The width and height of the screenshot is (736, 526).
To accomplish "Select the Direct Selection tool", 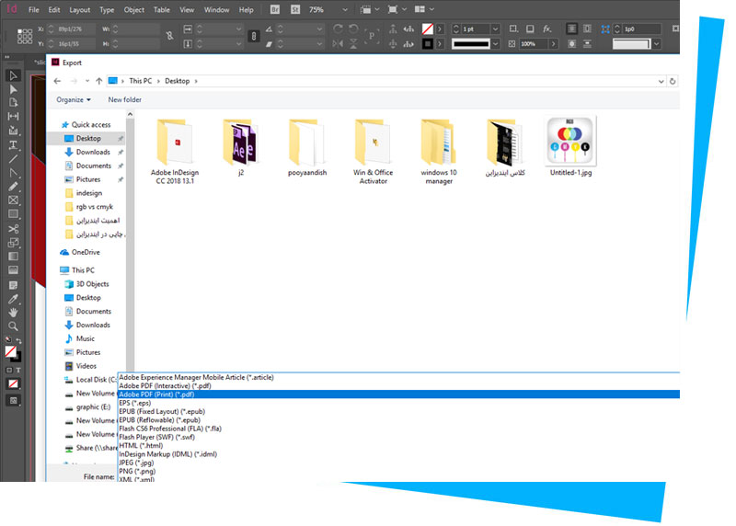I will point(13,89).
